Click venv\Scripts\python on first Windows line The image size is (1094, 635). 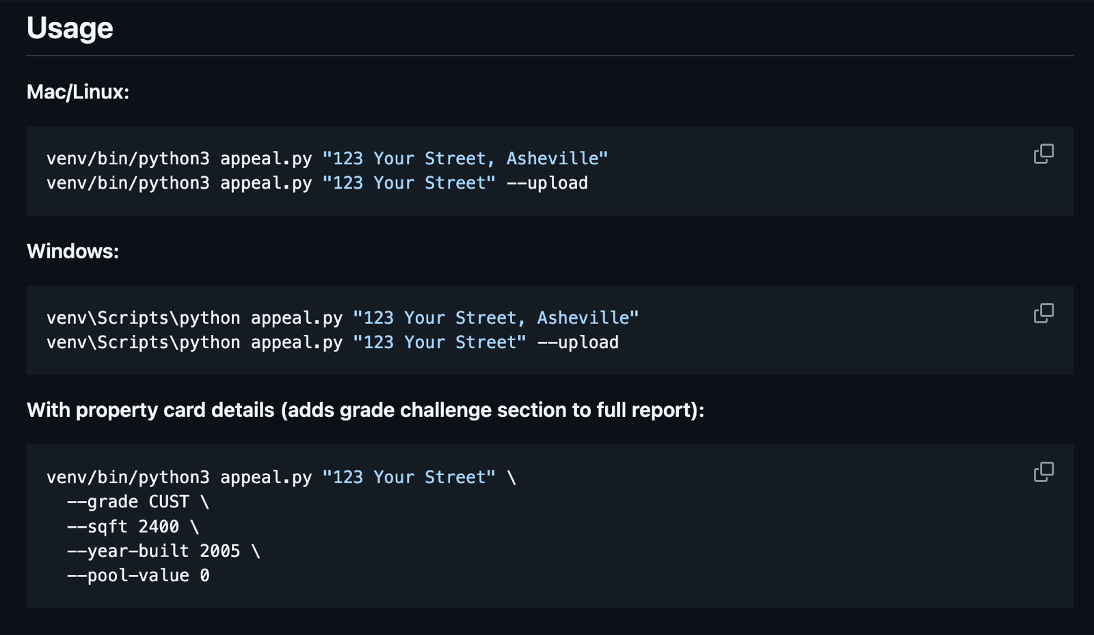click(x=144, y=318)
